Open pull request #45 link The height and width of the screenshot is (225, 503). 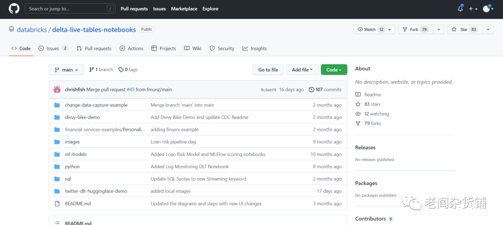pos(130,89)
